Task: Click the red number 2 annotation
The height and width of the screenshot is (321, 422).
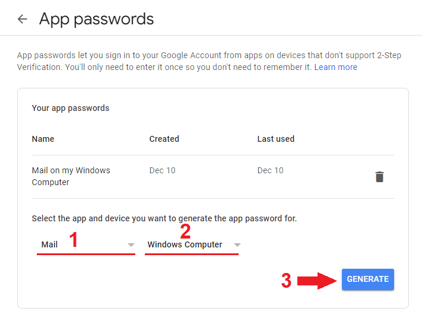Action: tap(185, 231)
